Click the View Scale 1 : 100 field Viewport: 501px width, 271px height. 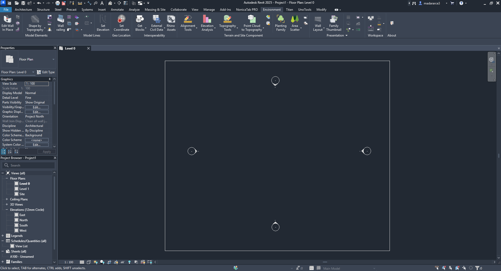37,84
